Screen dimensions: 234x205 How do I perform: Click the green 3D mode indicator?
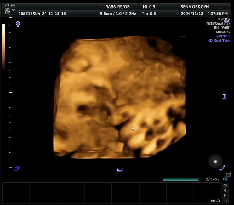(x=228, y=174)
